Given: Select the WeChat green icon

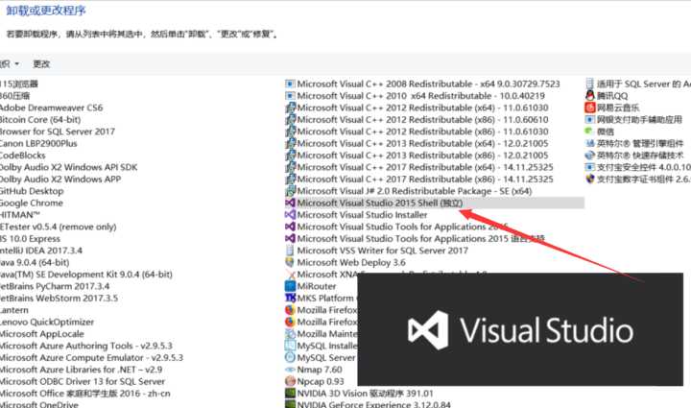Looking at the screenshot, I should tap(589, 132).
